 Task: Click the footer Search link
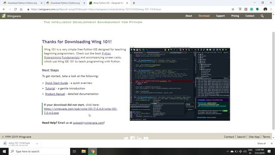(241, 137)
